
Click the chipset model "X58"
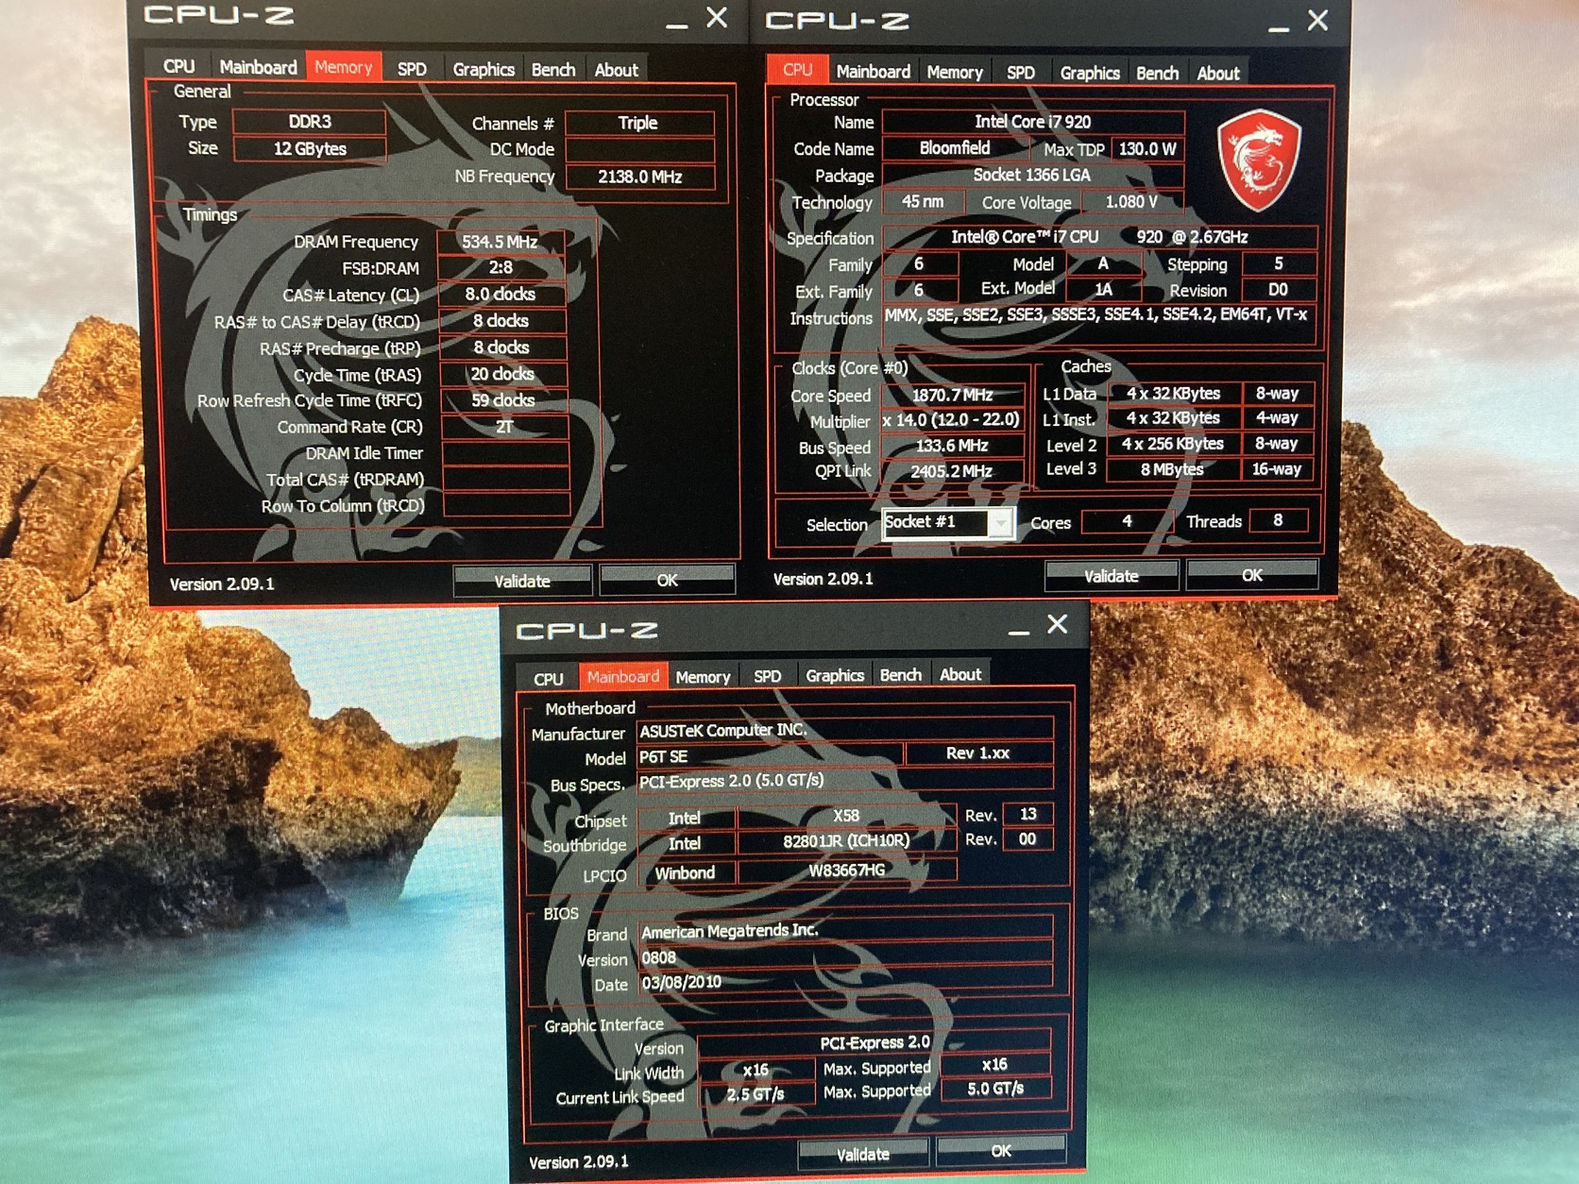[846, 816]
